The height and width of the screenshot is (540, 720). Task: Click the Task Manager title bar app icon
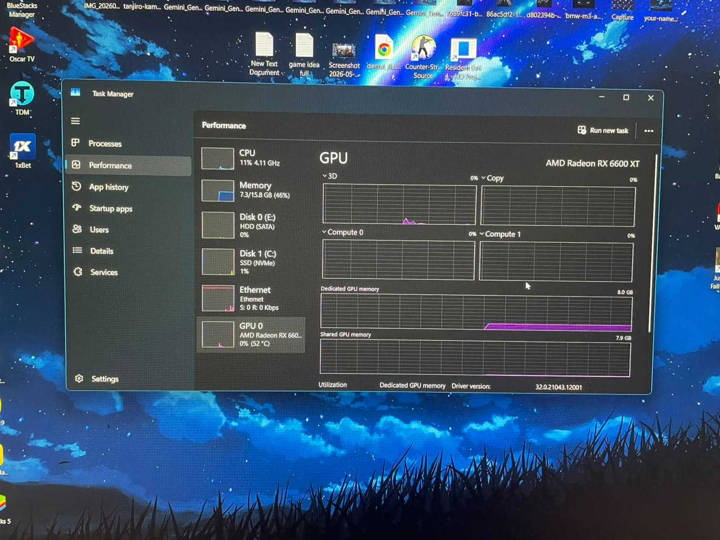tap(76, 93)
